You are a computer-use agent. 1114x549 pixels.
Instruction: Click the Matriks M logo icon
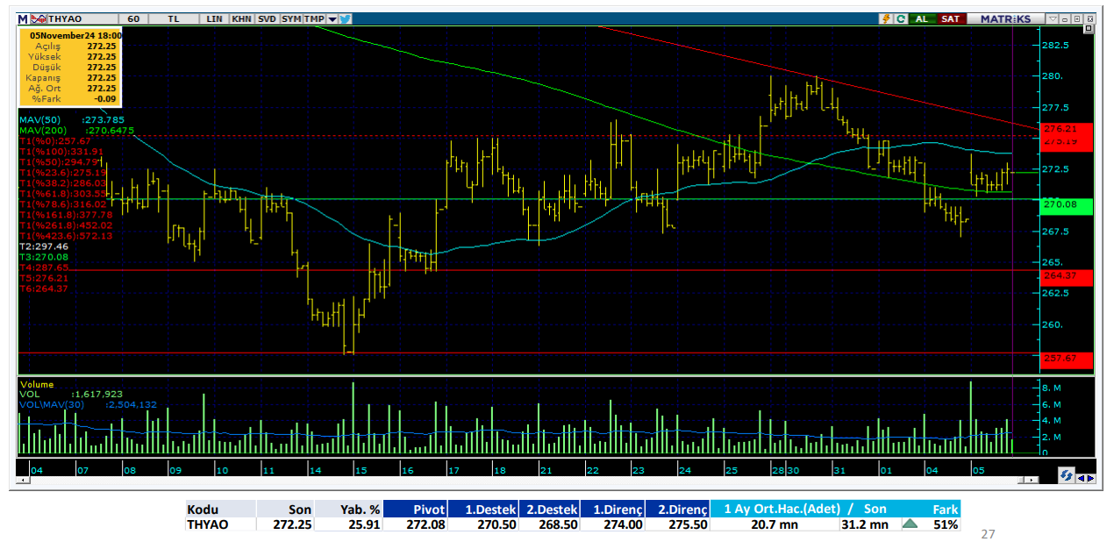[x=23, y=18]
